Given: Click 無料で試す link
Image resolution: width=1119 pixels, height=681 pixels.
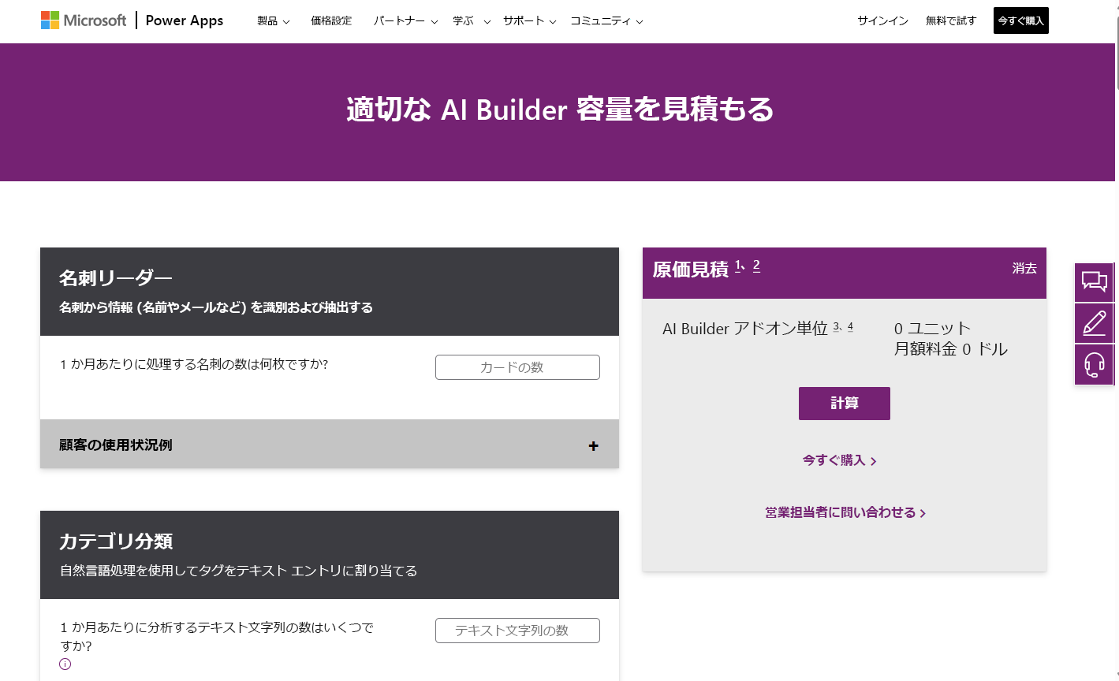Looking at the screenshot, I should coord(951,21).
